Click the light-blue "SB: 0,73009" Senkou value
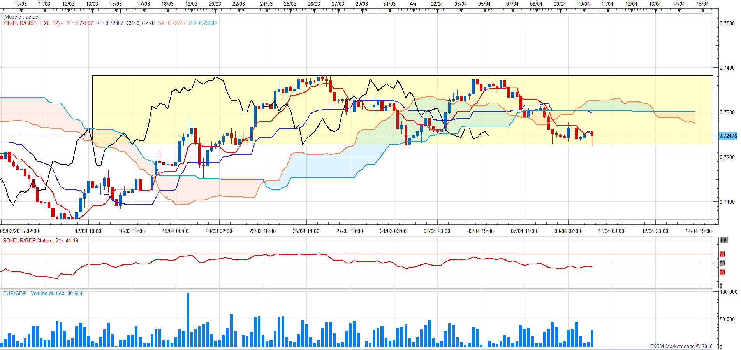The image size is (741, 350). [203, 23]
